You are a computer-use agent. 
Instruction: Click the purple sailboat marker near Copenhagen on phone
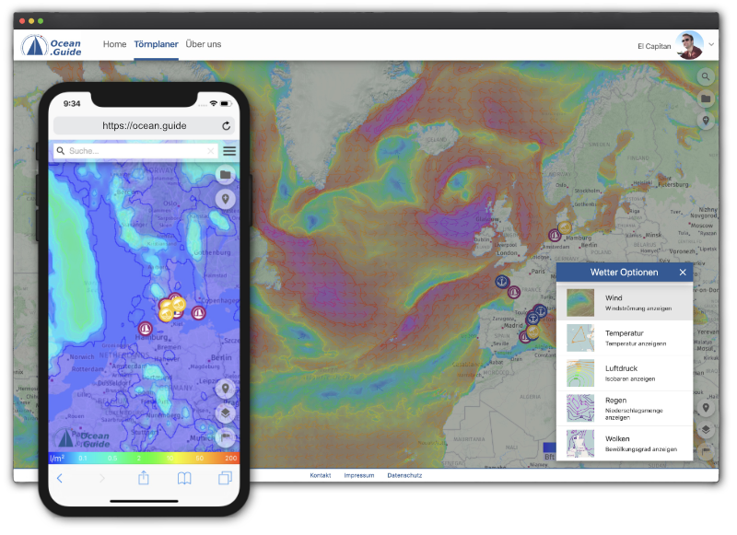[198, 312]
